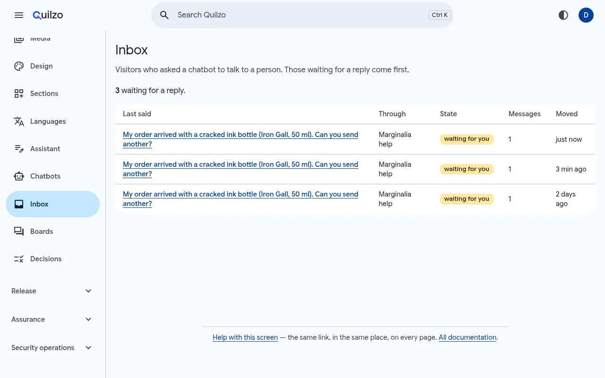Click 'waiting for you' badge in 3 min ago row
The height and width of the screenshot is (378, 605).
click(x=467, y=169)
